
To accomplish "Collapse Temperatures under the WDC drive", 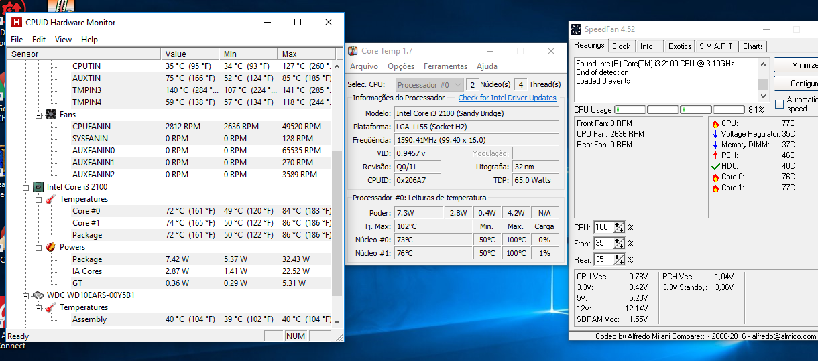I will pos(39,307).
